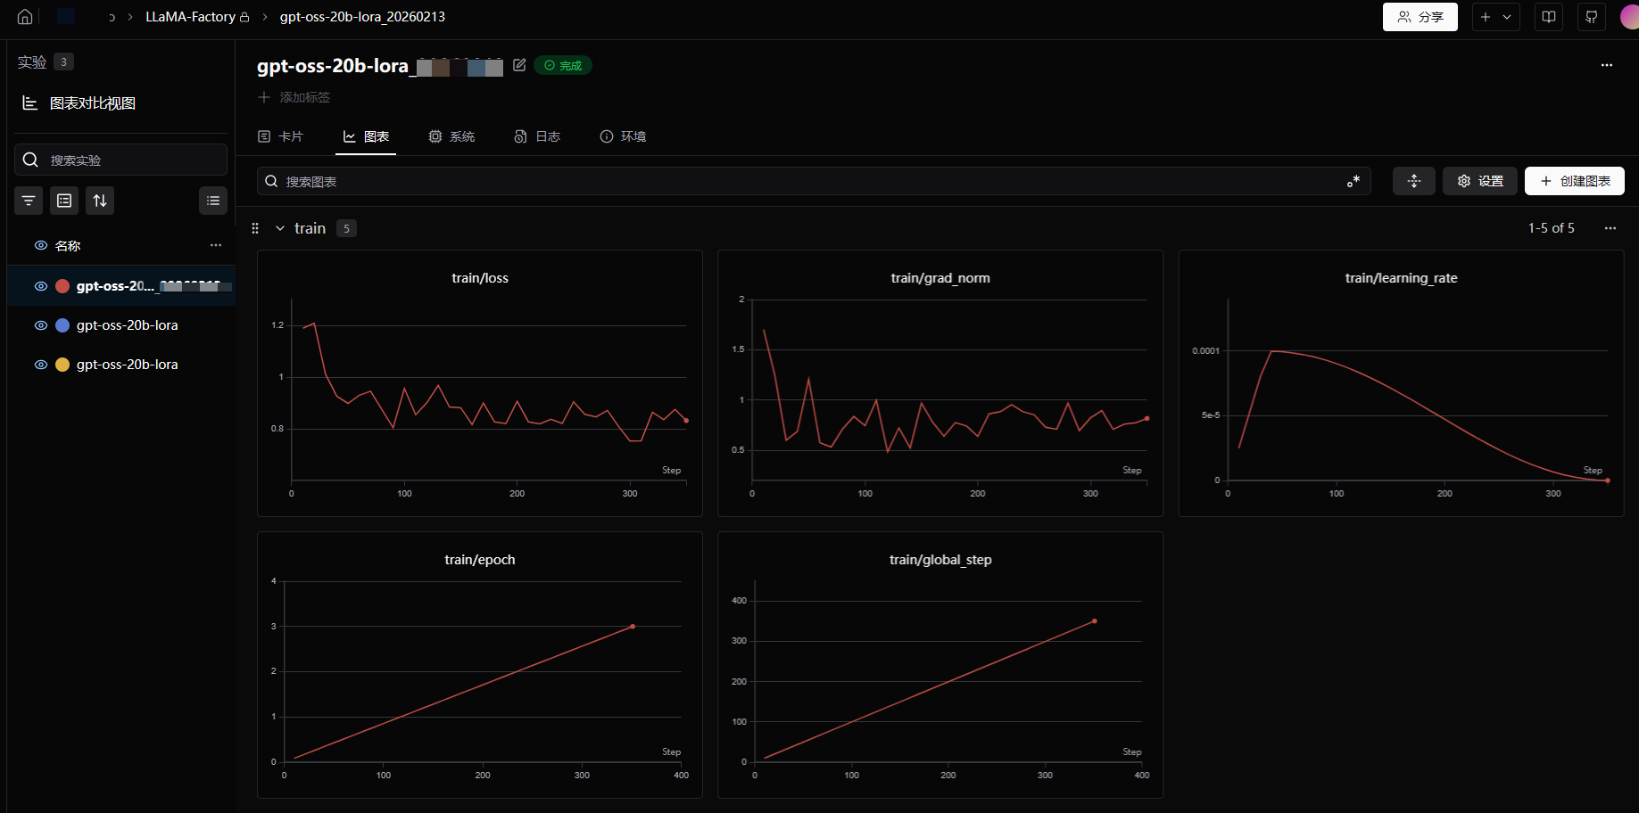This screenshot has width=1639, height=813.
Task: Click the 完成 status badge
Action: coord(563,65)
